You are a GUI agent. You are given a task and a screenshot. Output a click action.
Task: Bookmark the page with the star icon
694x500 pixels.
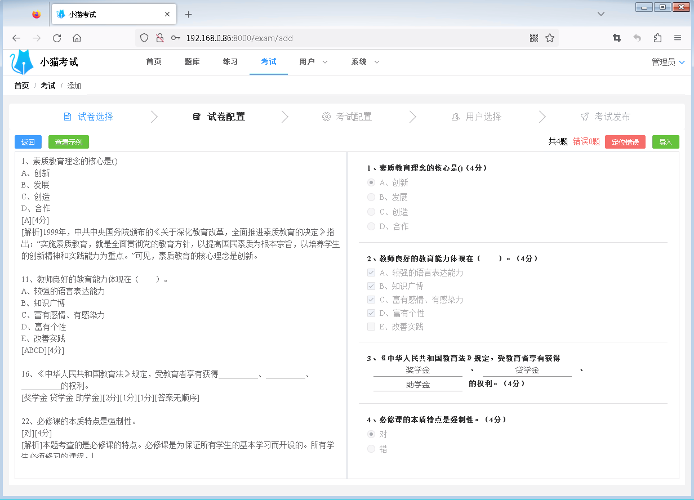pos(549,38)
